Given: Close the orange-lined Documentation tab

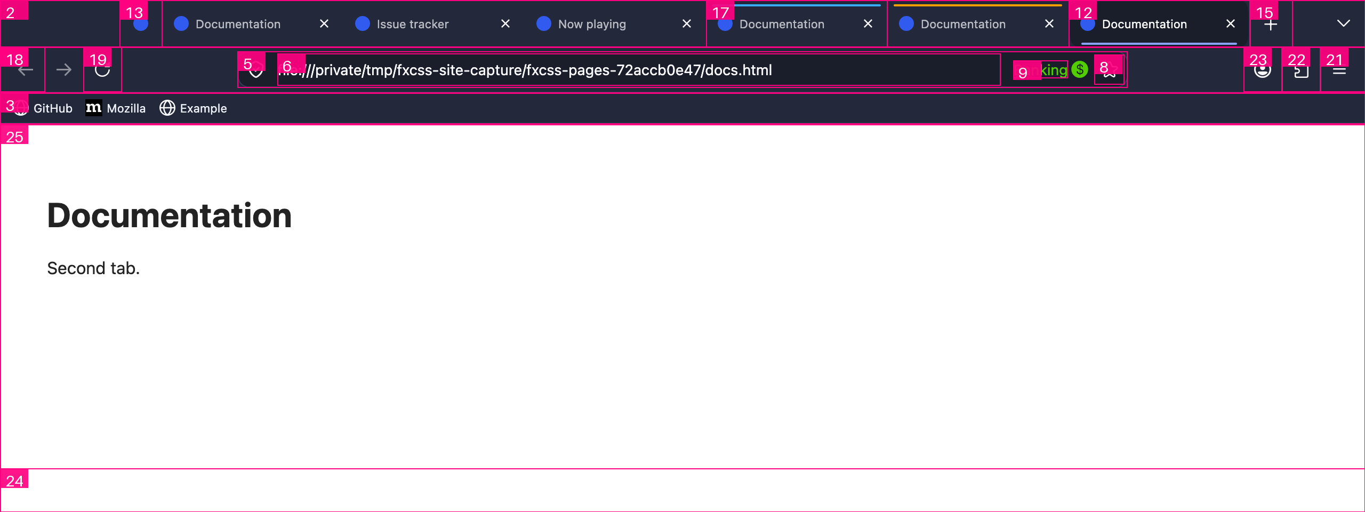Looking at the screenshot, I should tap(1049, 24).
